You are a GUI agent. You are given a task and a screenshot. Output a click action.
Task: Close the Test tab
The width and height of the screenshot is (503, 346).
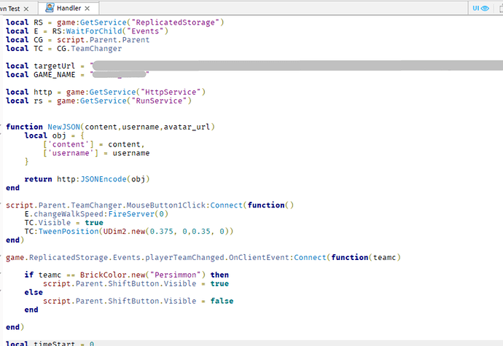pyautogui.click(x=26, y=9)
